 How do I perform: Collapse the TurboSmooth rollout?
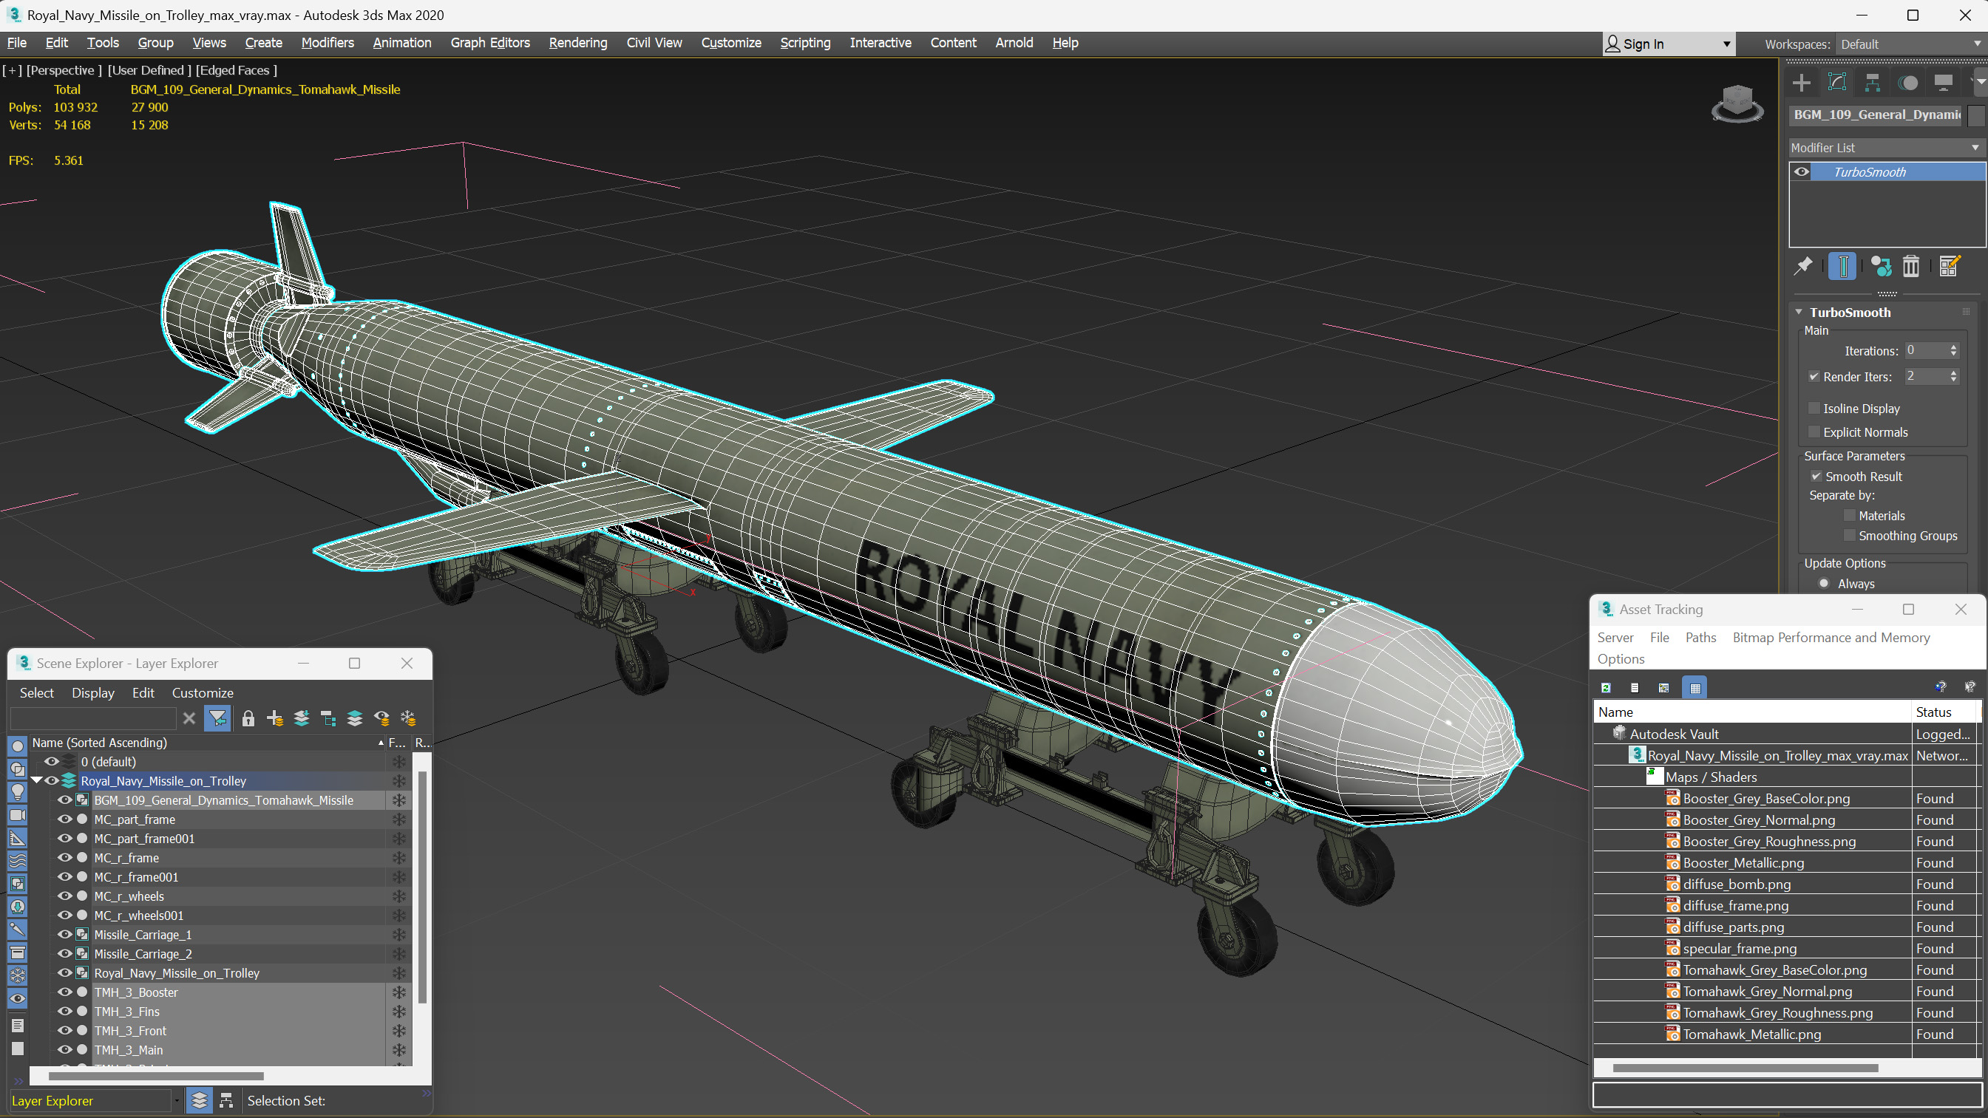(1799, 312)
